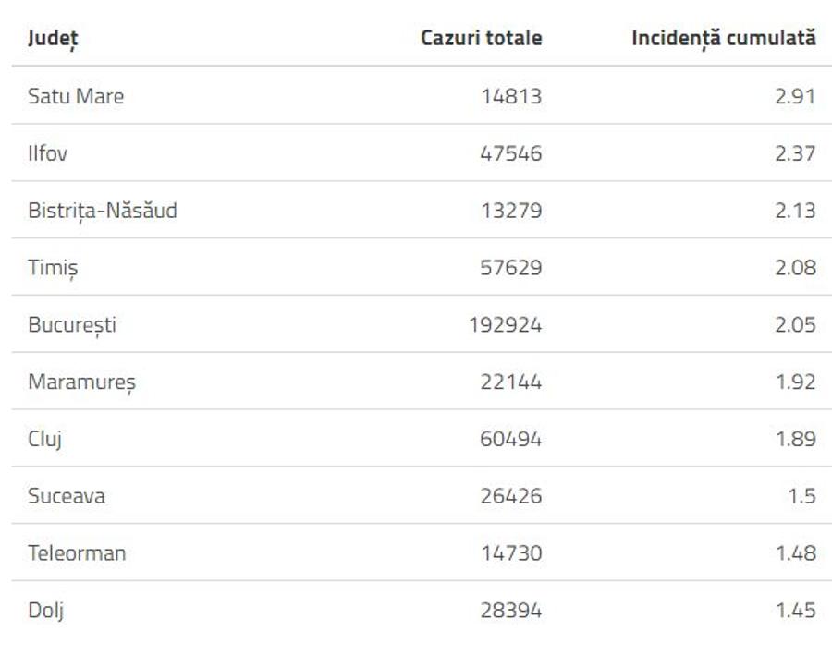This screenshot has height=655, width=832.
Task: Select the Dolj county cell
Action: coord(45,611)
